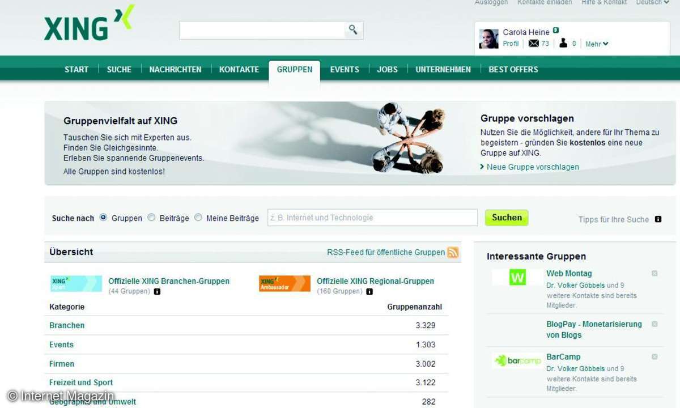Click the XING logo

click(x=89, y=23)
